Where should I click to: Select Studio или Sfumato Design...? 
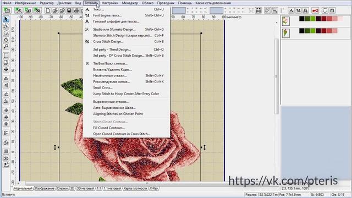click(127, 29)
